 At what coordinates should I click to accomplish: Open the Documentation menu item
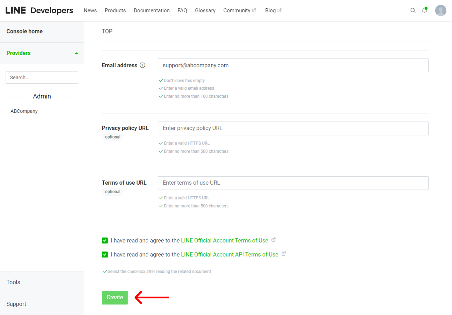tap(152, 11)
